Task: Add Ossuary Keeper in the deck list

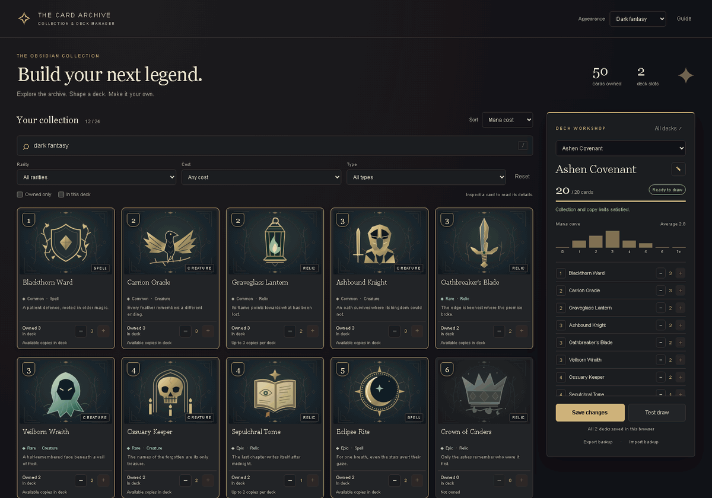Action: point(681,377)
